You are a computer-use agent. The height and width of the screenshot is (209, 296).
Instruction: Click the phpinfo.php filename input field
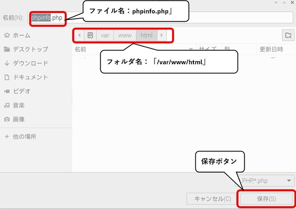[x=160, y=18]
